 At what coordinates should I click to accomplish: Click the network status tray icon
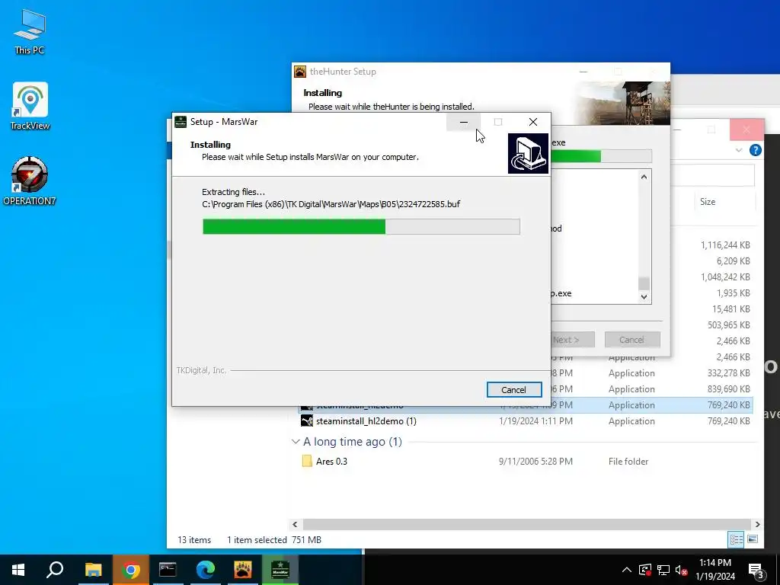pyautogui.click(x=663, y=570)
